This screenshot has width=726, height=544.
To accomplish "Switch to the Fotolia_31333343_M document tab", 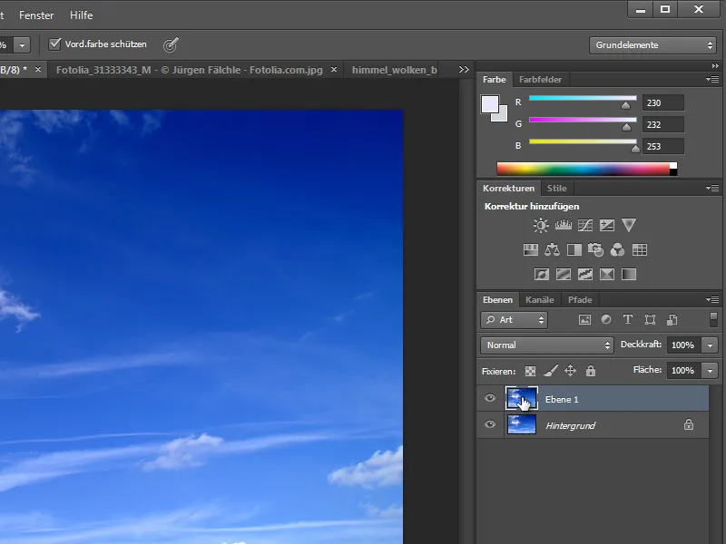I will click(x=190, y=70).
